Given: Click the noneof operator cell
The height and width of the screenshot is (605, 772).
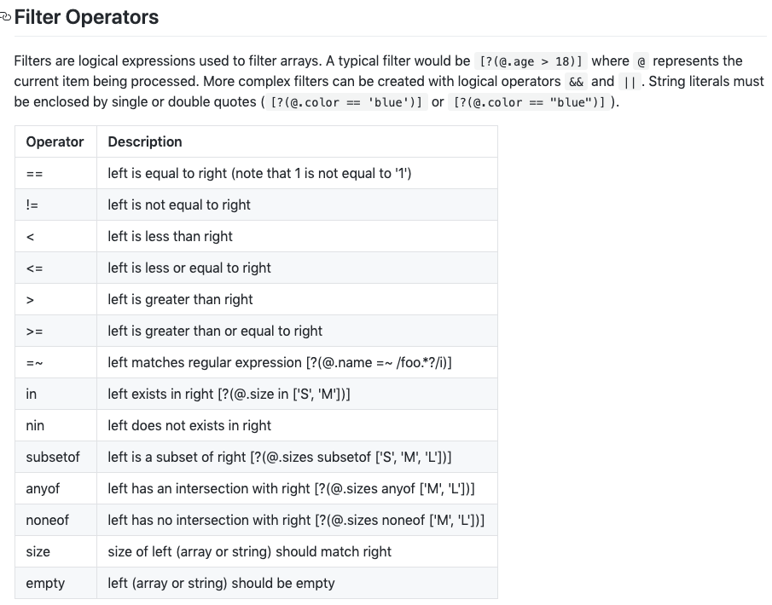Looking at the screenshot, I should [48, 521].
